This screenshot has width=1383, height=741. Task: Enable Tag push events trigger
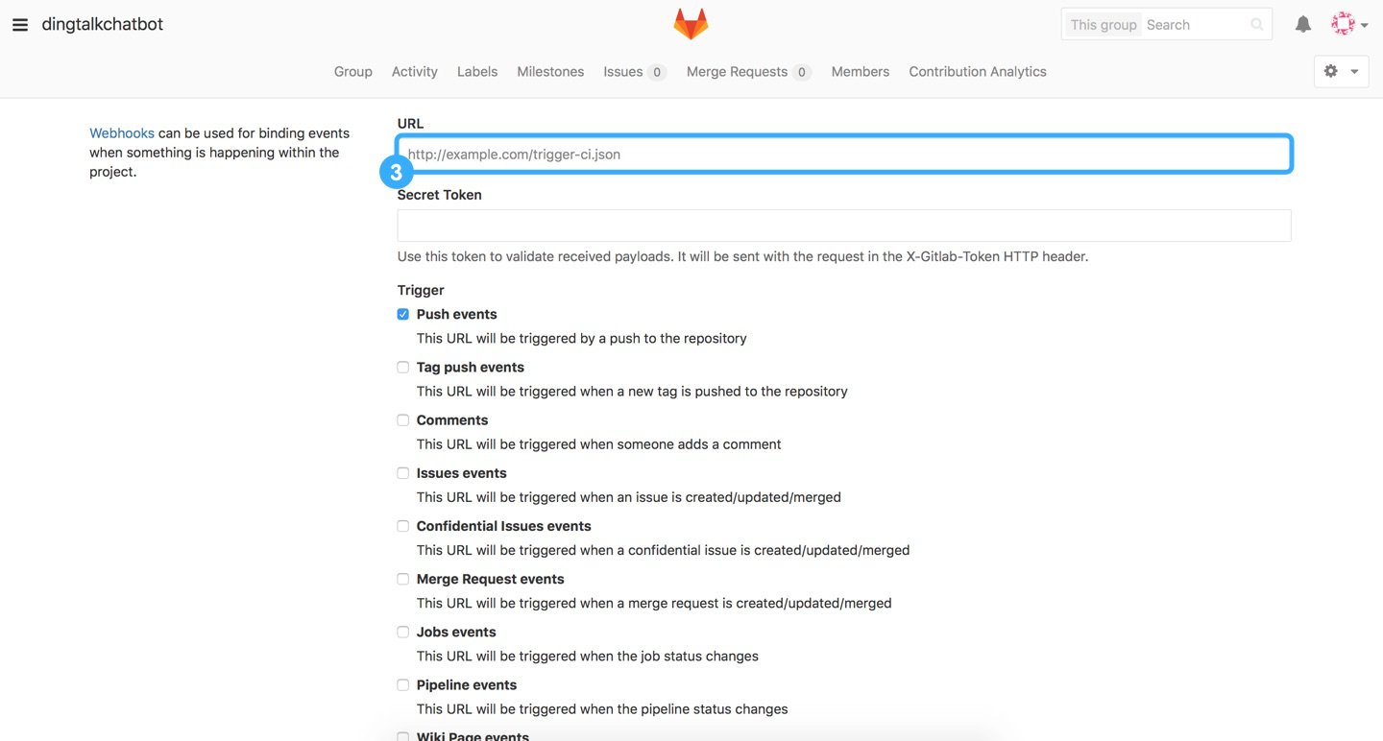pyautogui.click(x=403, y=368)
